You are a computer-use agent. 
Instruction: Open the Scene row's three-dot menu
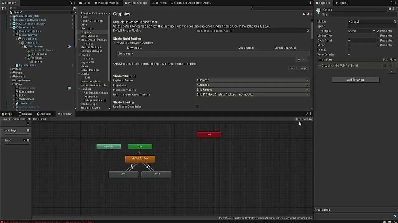[72, 12]
